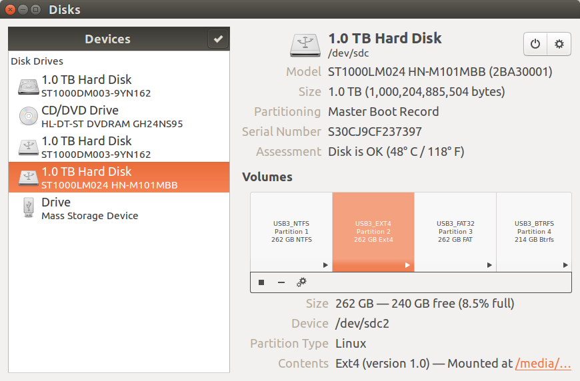
Task: Open additional partition options gears icon
Action: tap(301, 282)
